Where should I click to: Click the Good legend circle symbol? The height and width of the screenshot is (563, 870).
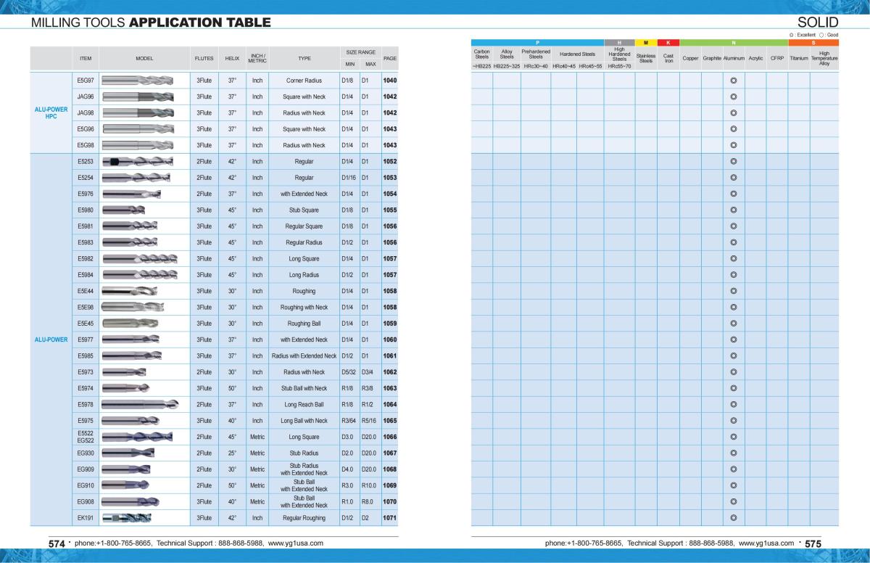pos(821,35)
